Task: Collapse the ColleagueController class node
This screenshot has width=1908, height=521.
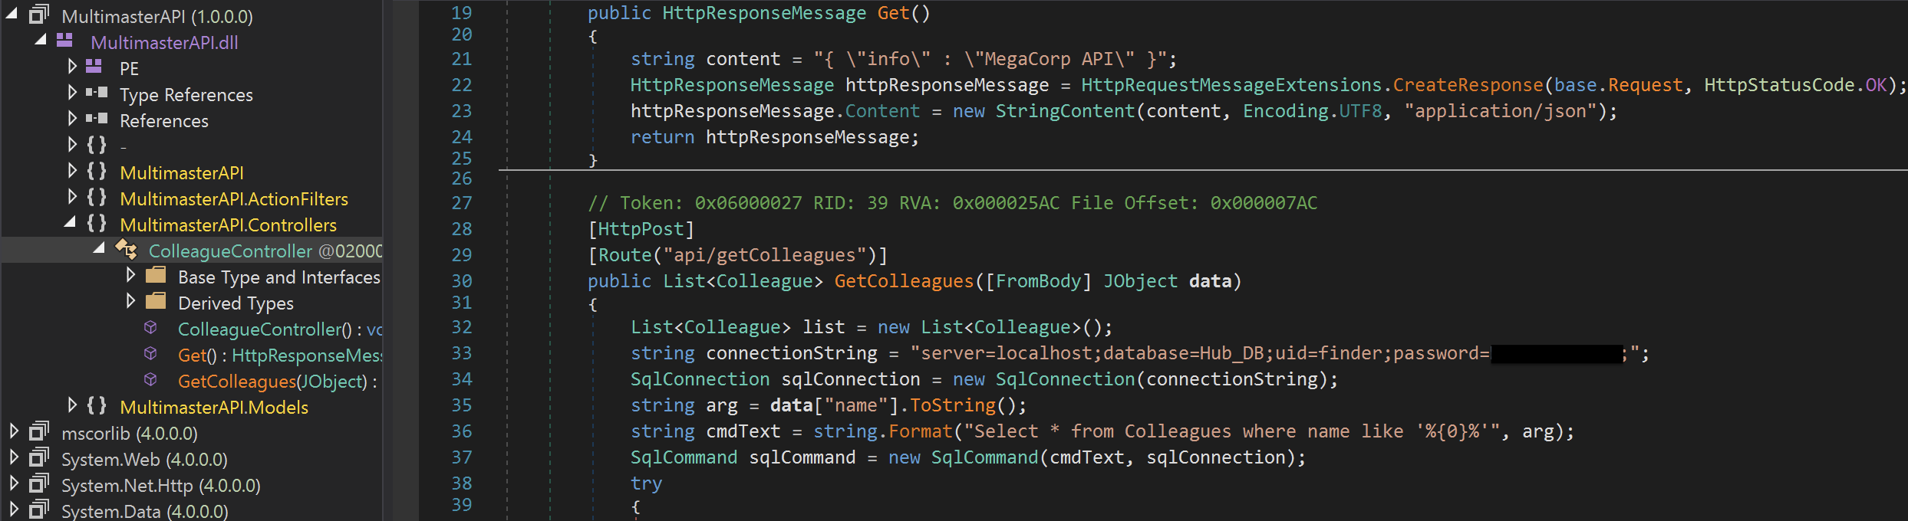Action: pyautogui.click(x=99, y=249)
